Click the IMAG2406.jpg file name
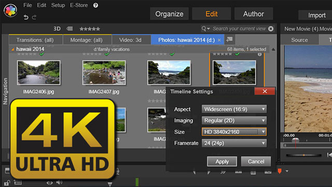 click(x=38, y=92)
